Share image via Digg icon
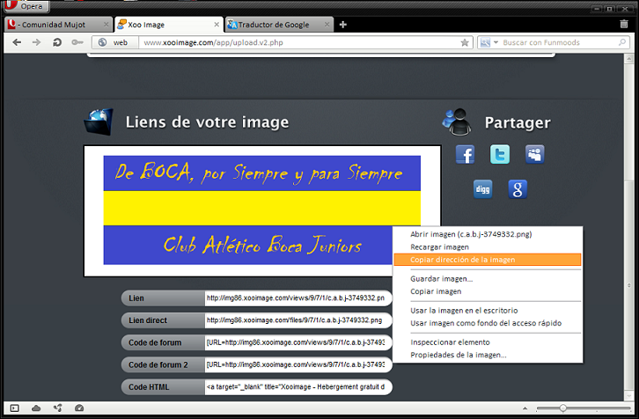639x419 pixels. pyautogui.click(x=482, y=188)
